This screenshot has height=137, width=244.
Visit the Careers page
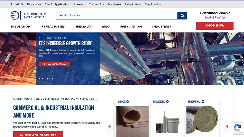click(x=79, y=4)
